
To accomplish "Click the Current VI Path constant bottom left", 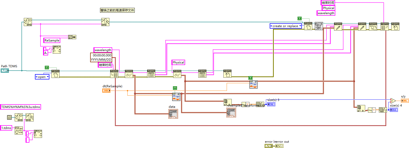I will (x=9, y=117).
